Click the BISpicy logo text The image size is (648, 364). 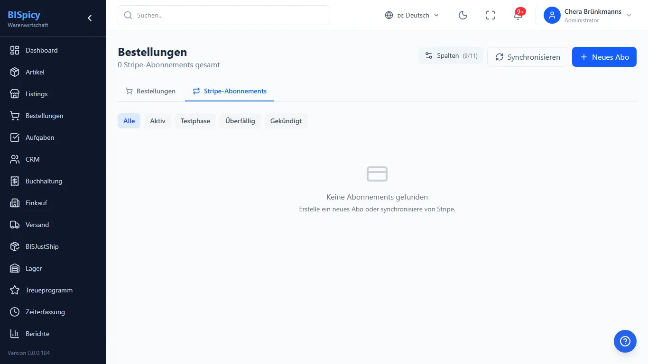[24, 15]
